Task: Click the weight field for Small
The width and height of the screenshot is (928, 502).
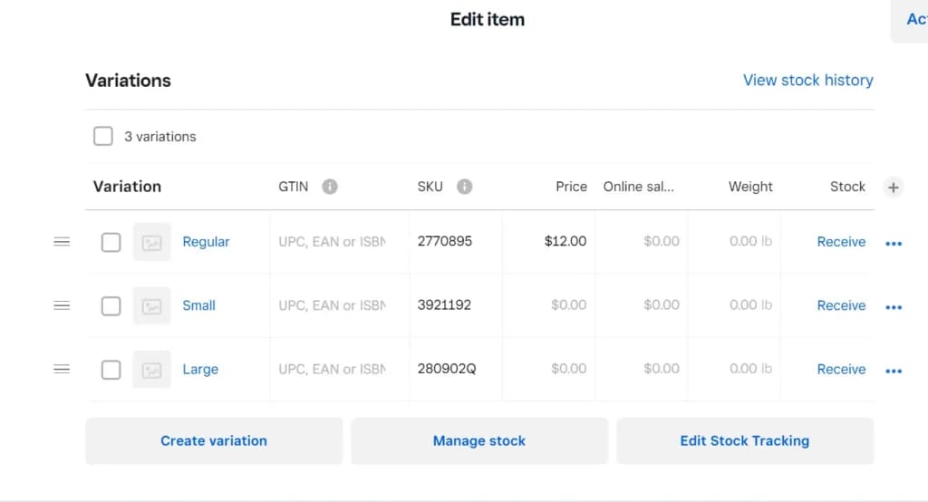Action: point(734,305)
